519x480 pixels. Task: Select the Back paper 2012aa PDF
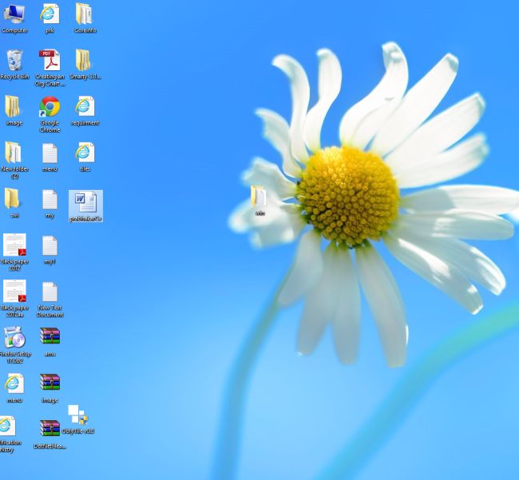click(x=14, y=299)
